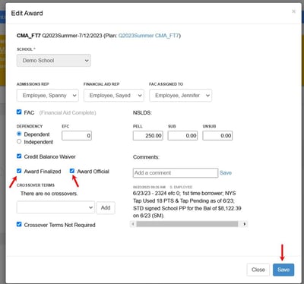Focus the Add a comment field
This screenshot has width=304, height=284.
(x=176, y=173)
